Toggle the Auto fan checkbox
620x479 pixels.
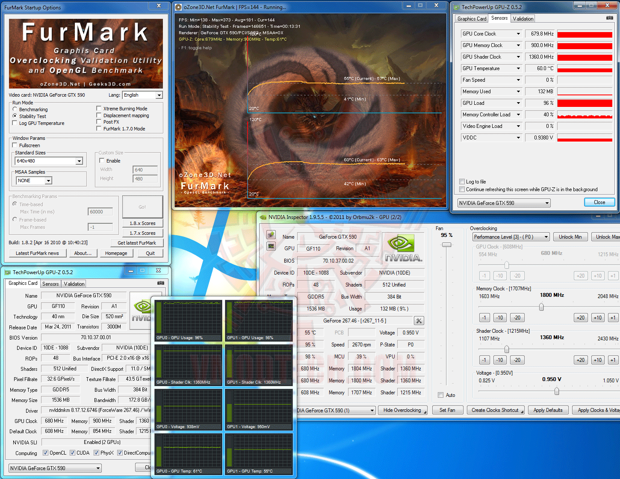440,395
